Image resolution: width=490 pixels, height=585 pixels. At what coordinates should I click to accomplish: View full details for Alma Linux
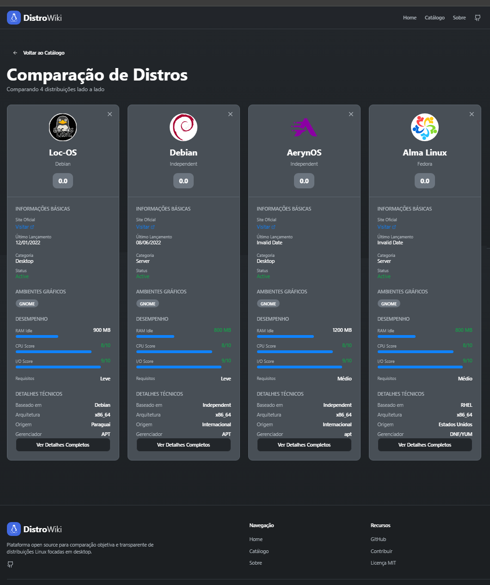pyautogui.click(x=425, y=445)
